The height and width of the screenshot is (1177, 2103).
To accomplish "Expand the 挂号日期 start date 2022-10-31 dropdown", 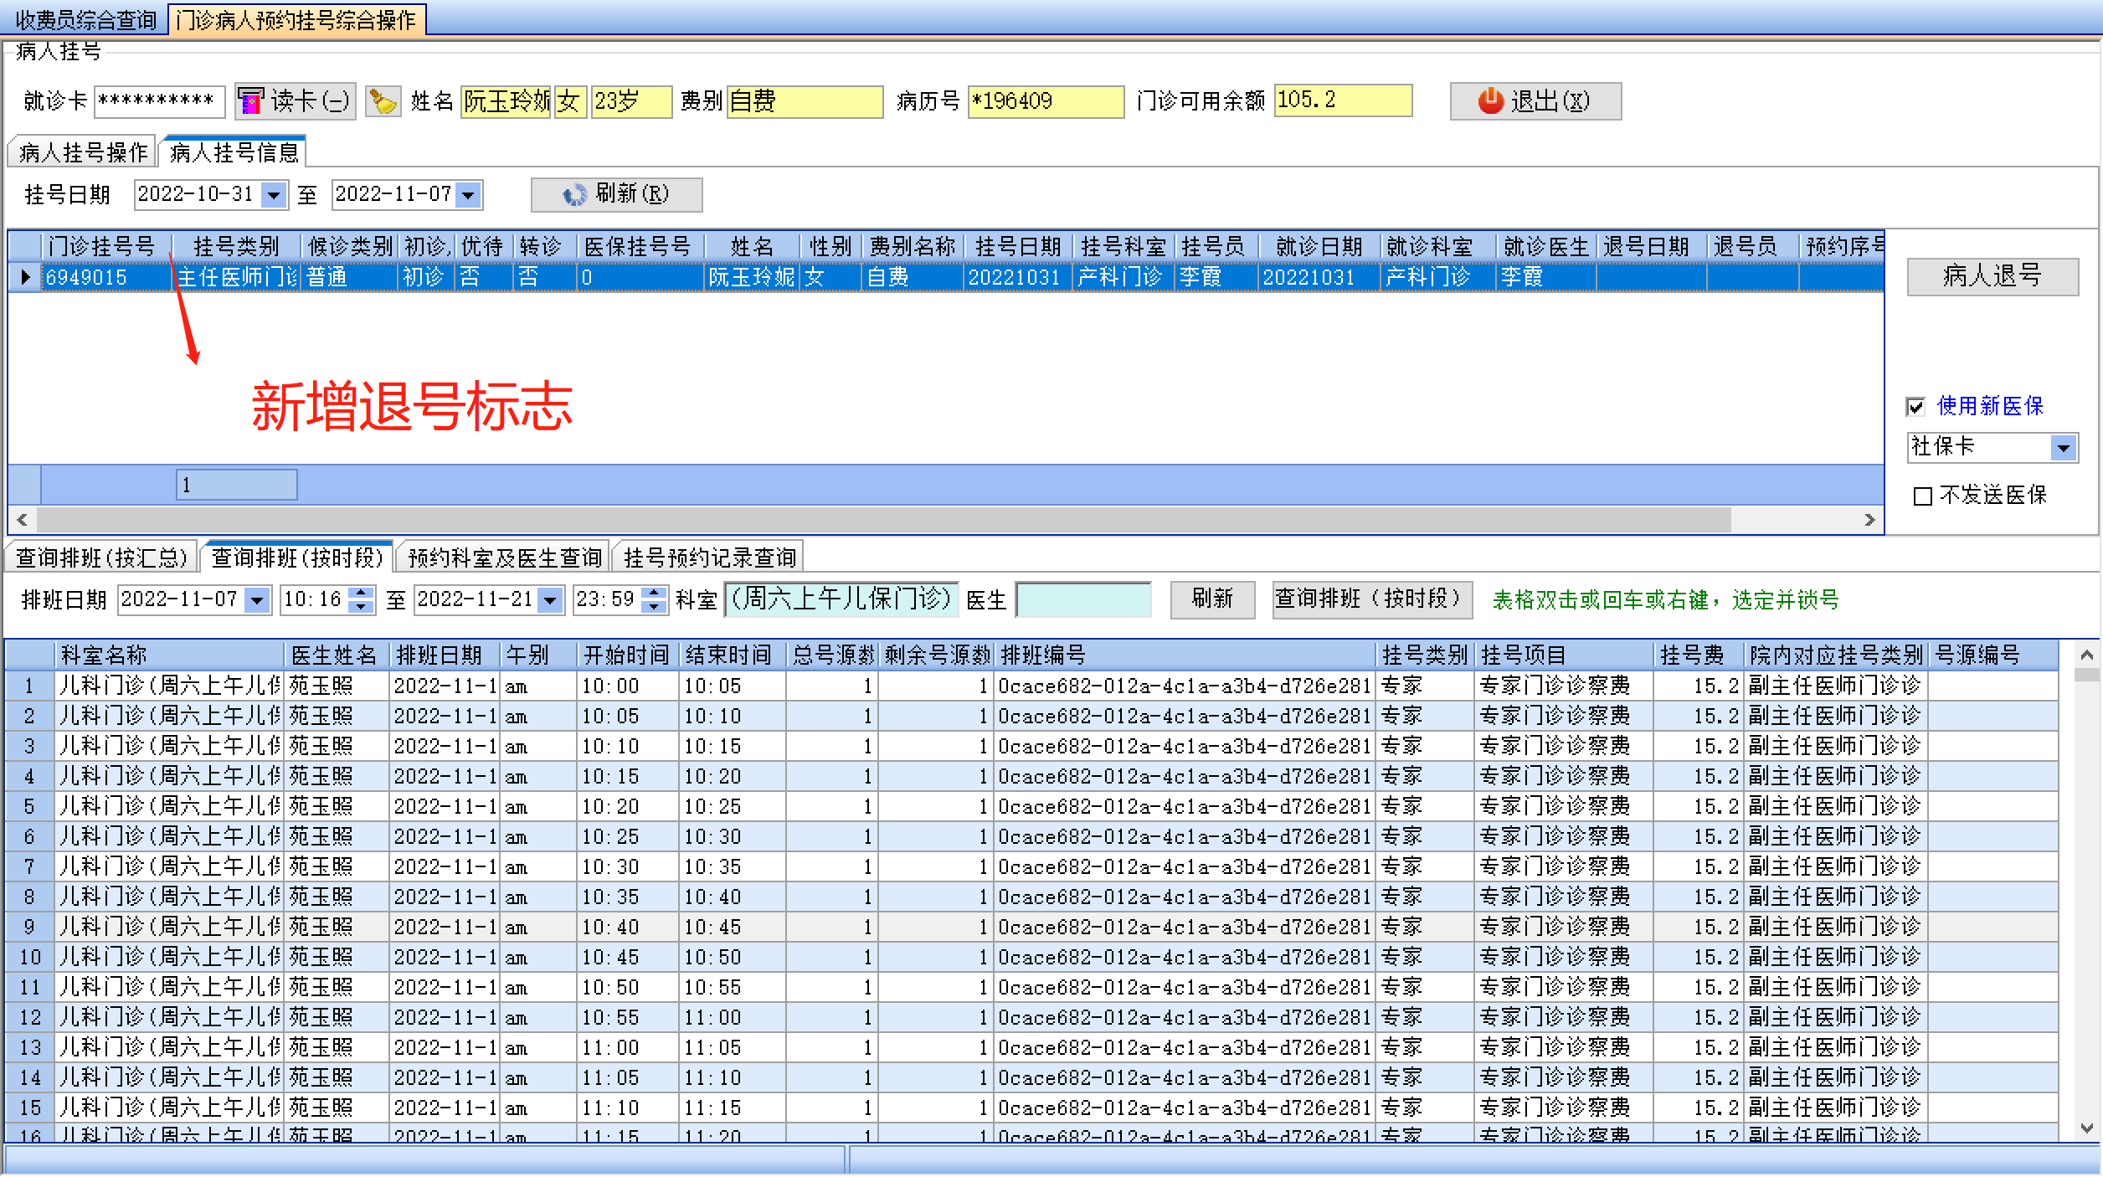I will coord(274,195).
